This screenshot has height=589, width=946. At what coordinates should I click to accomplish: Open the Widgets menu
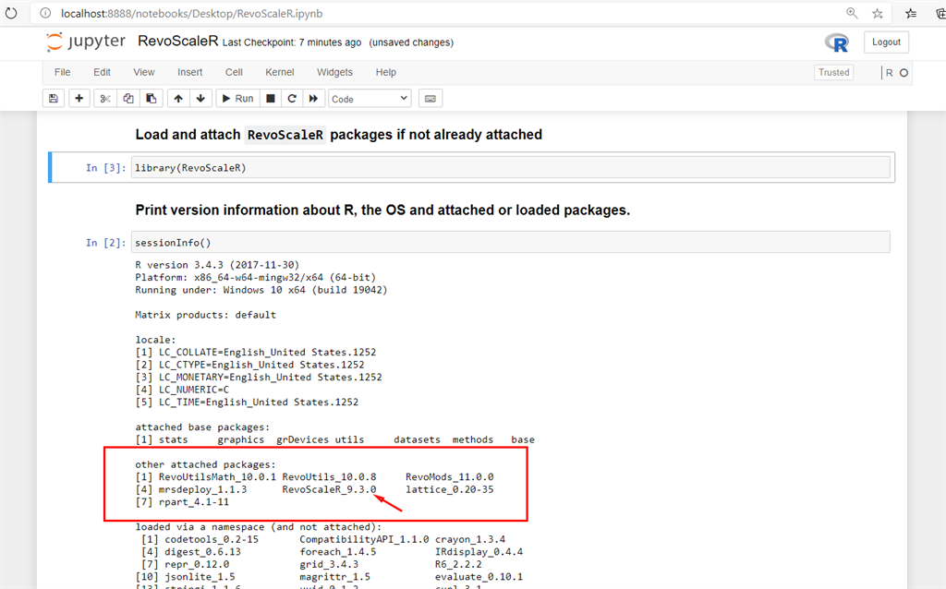coord(334,72)
